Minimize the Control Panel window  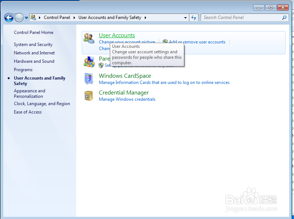tap(259, 8)
